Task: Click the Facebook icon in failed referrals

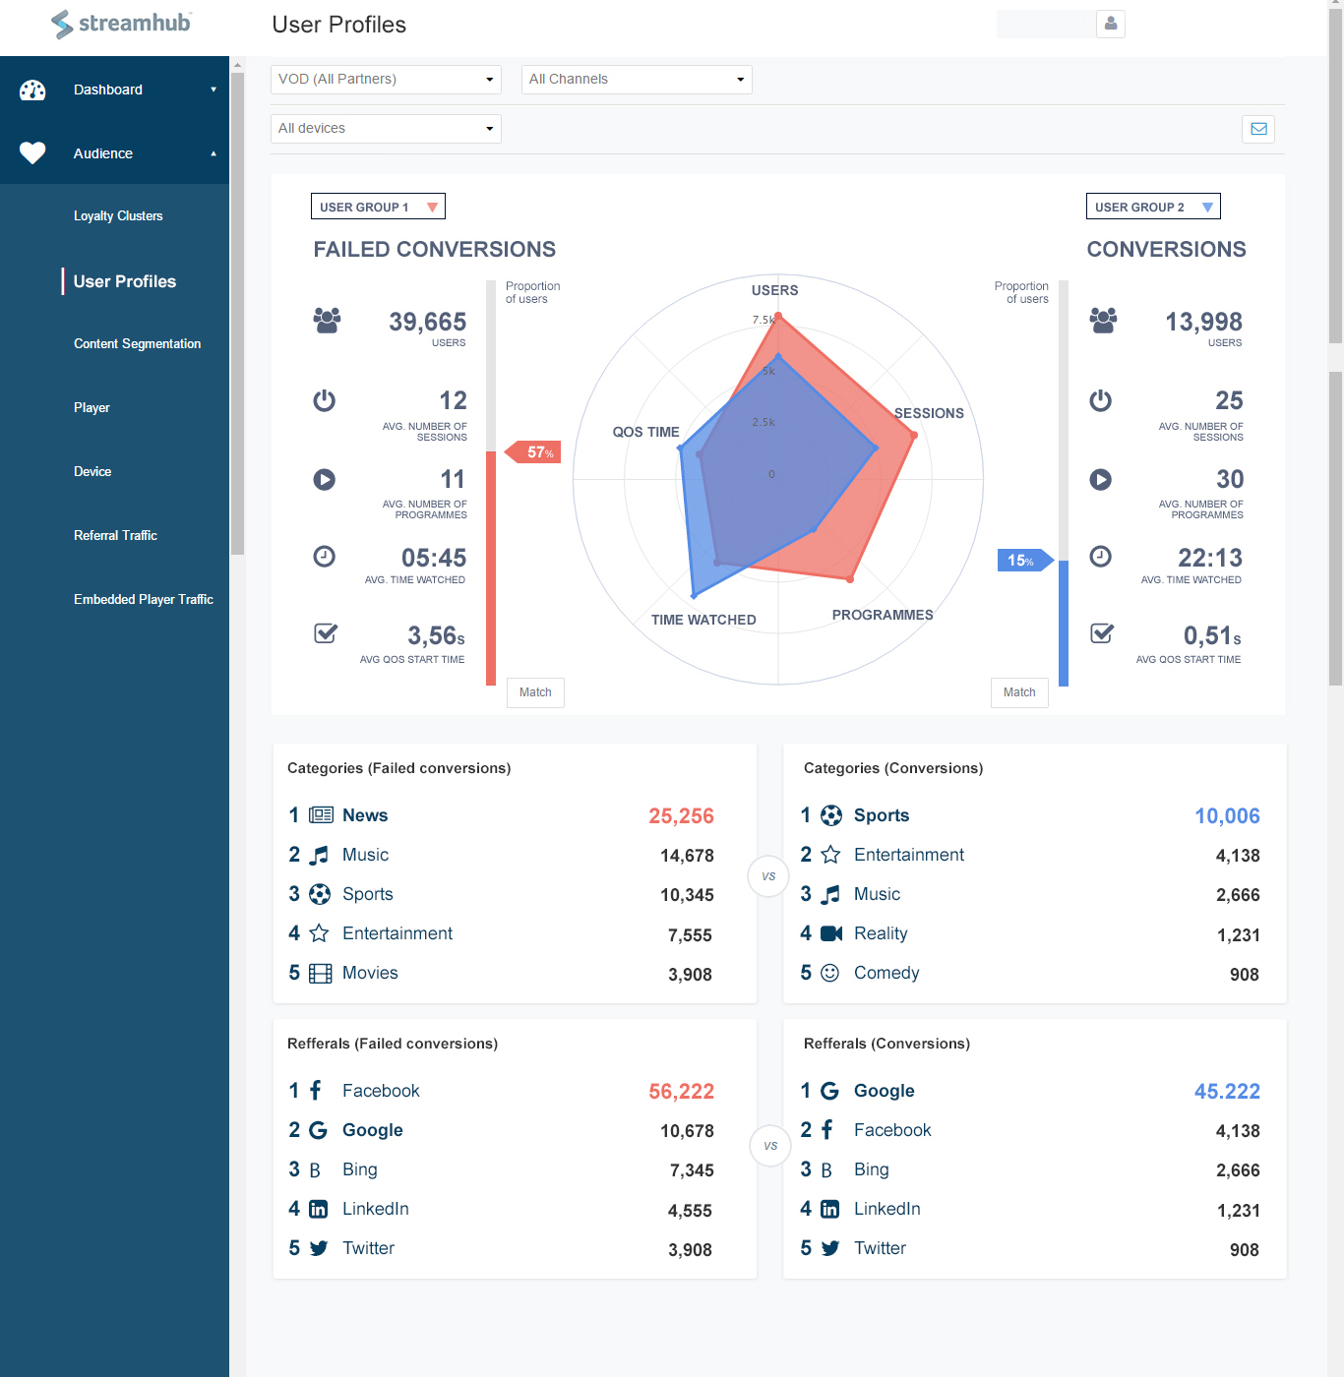Action: tap(316, 1091)
